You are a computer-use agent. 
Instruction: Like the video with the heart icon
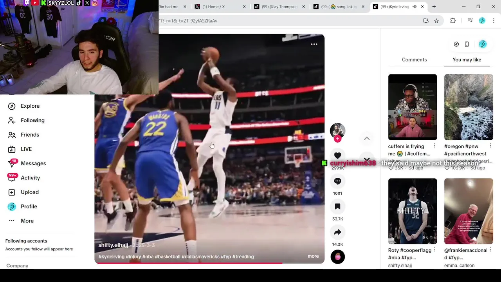[x=337, y=156]
